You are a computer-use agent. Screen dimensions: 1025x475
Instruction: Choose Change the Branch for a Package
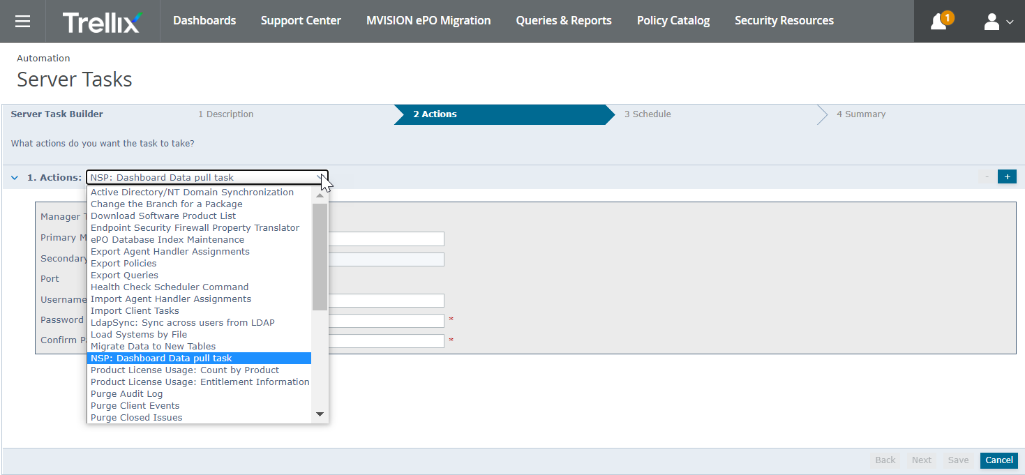(200, 204)
